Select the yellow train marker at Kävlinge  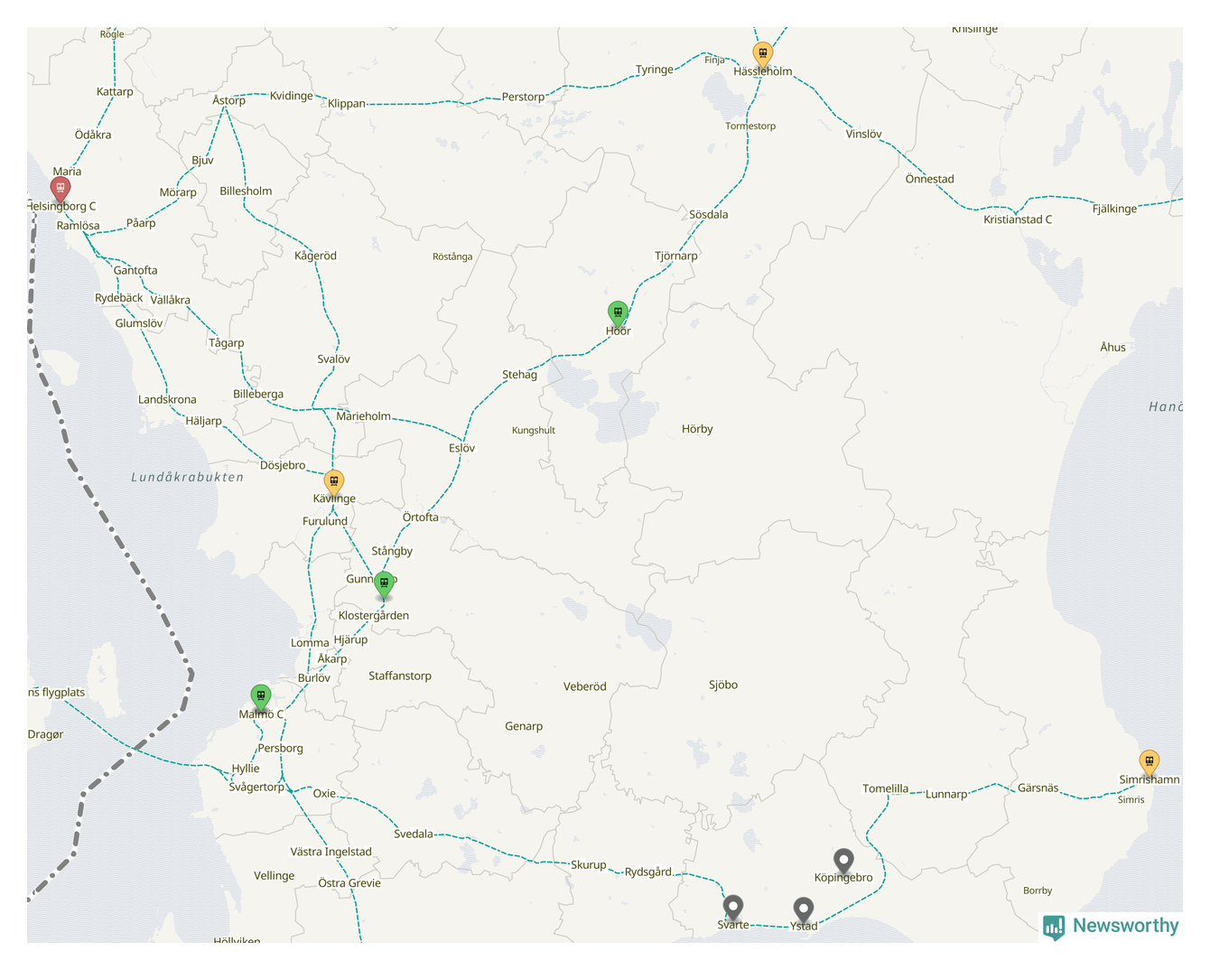pos(334,483)
